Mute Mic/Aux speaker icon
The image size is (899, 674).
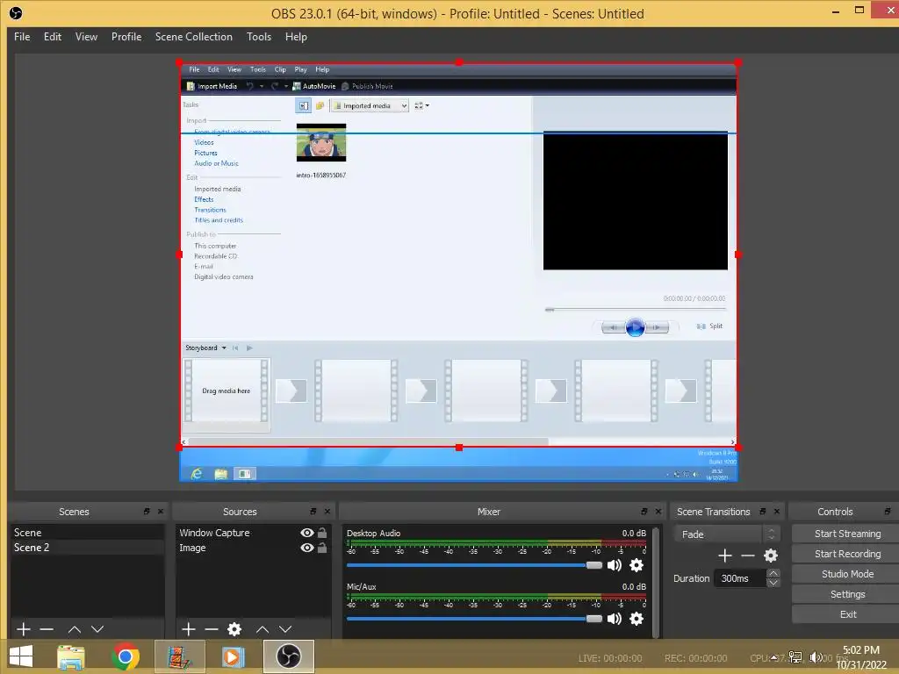click(x=614, y=619)
